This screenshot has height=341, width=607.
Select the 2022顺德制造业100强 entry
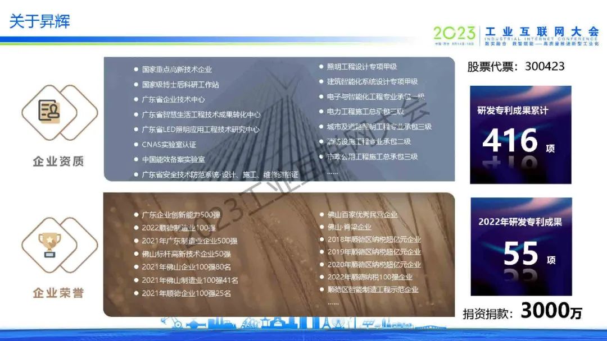tap(179, 228)
